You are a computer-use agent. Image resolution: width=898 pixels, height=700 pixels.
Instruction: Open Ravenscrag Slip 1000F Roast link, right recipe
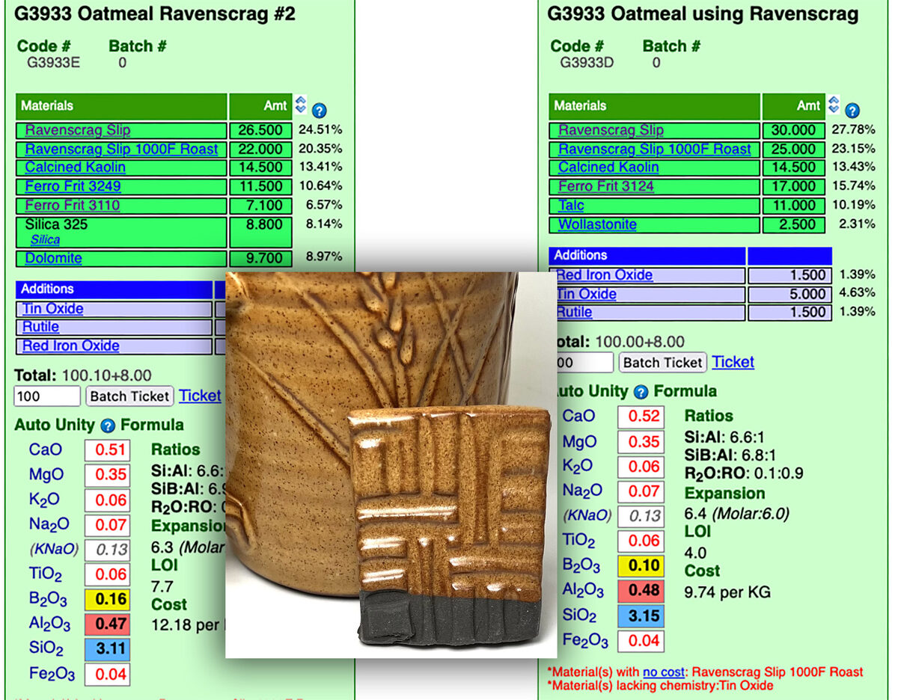(655, 149)
